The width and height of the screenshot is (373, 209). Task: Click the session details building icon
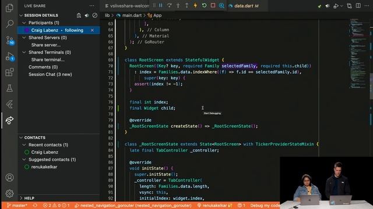(x=79, y=16)
